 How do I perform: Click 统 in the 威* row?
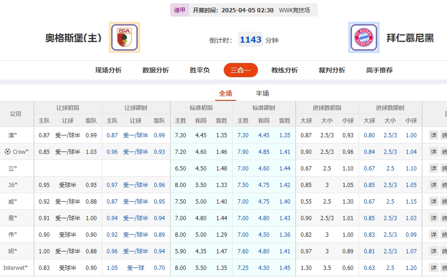click(445, 202)
